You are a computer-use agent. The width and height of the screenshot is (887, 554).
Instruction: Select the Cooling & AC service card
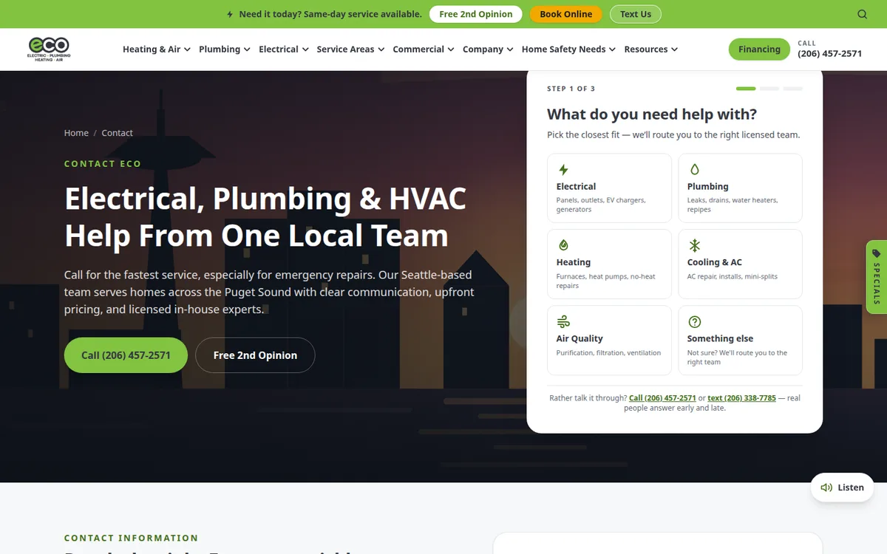click(740, 264)
